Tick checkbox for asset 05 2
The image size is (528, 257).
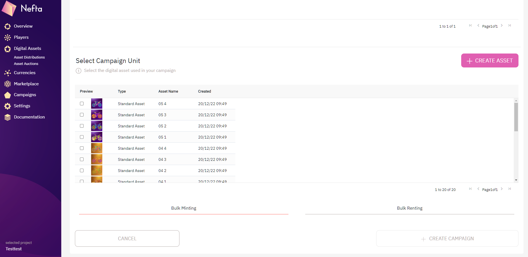pyautogui.click(x=82, y=126)
